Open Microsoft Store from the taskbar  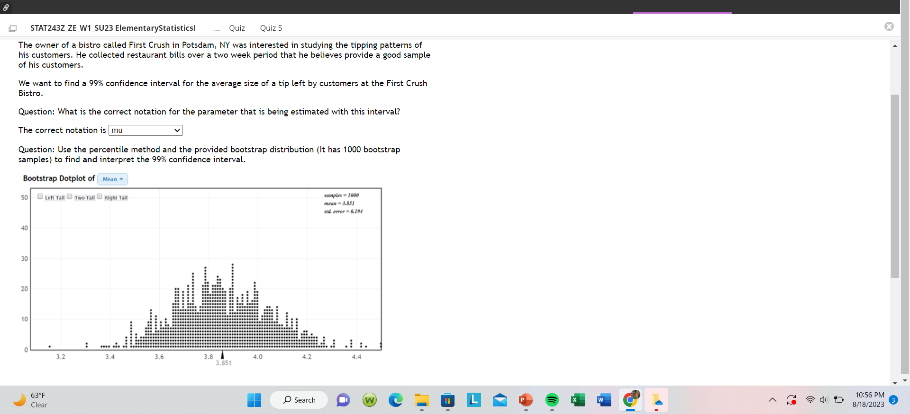point(447,400)
